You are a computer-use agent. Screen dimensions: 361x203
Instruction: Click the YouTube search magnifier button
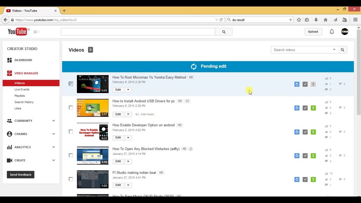click(x=224, y=32)
